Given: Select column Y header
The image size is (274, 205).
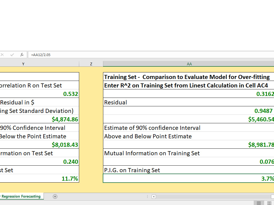Looking at the screenshot, I should 39,64.
